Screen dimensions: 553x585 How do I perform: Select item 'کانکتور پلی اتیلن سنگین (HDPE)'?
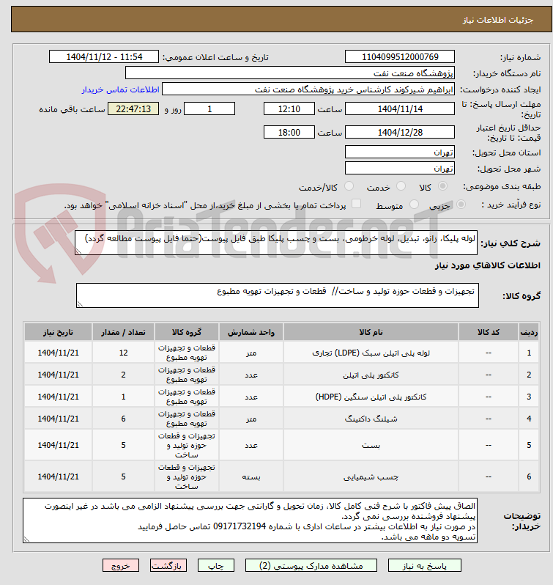click(x=371, y=397)
